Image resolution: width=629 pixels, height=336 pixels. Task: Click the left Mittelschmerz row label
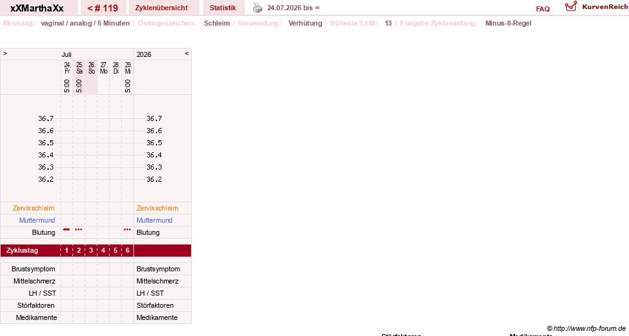click(x=34, y=281)
